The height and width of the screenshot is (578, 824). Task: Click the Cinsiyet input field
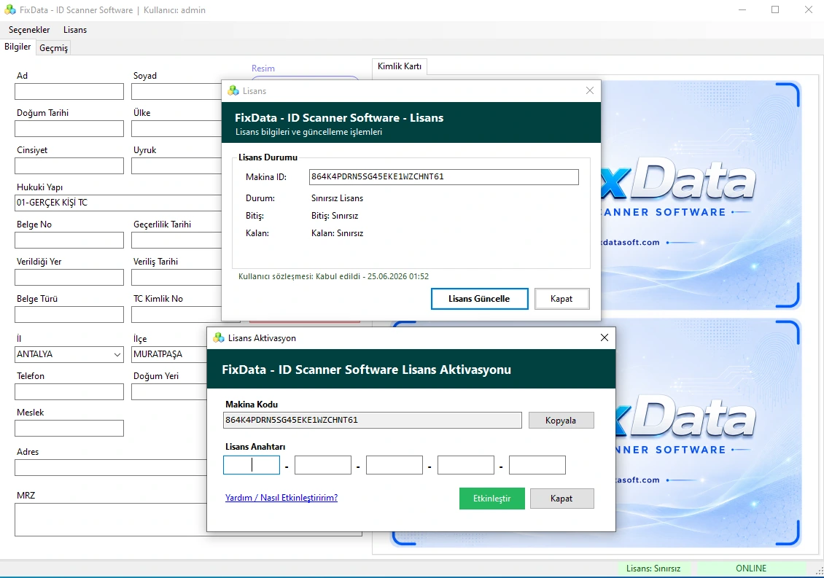pyautogui.click(x=69, y=166)
